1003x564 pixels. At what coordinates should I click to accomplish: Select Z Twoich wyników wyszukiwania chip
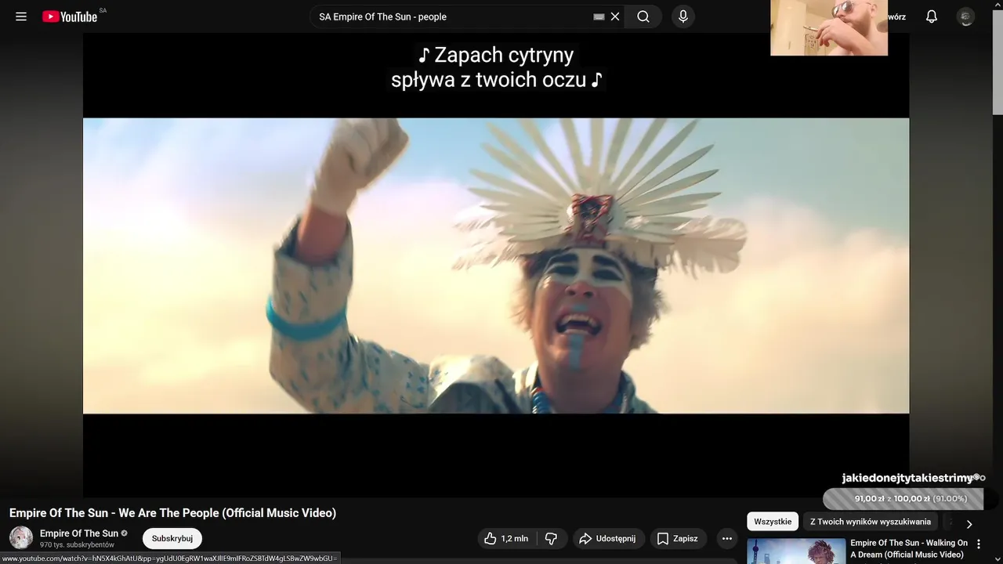[871, 522]
